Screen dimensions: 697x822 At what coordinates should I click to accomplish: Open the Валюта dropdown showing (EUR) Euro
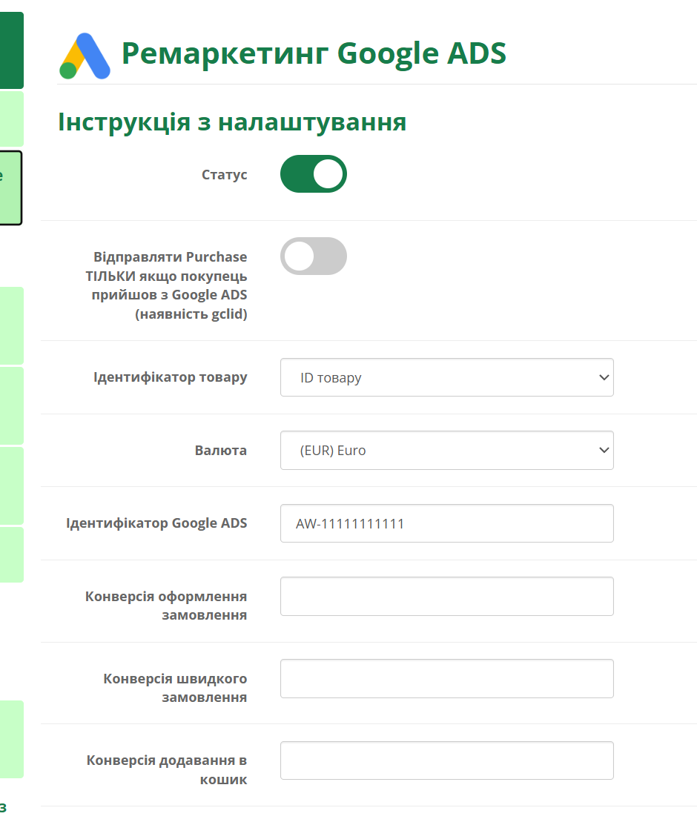point(447,451)
